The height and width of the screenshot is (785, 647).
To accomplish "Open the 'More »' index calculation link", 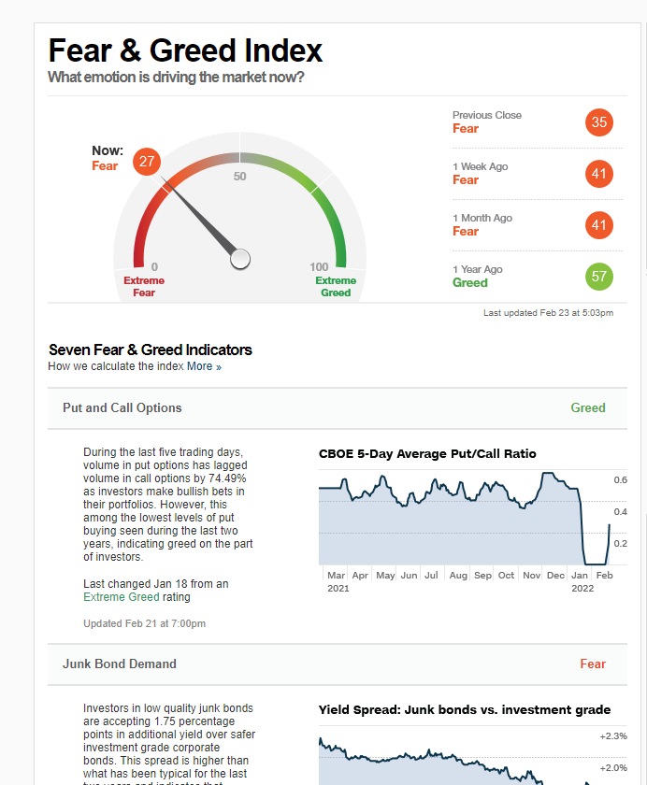I will (x=204, y=366).
